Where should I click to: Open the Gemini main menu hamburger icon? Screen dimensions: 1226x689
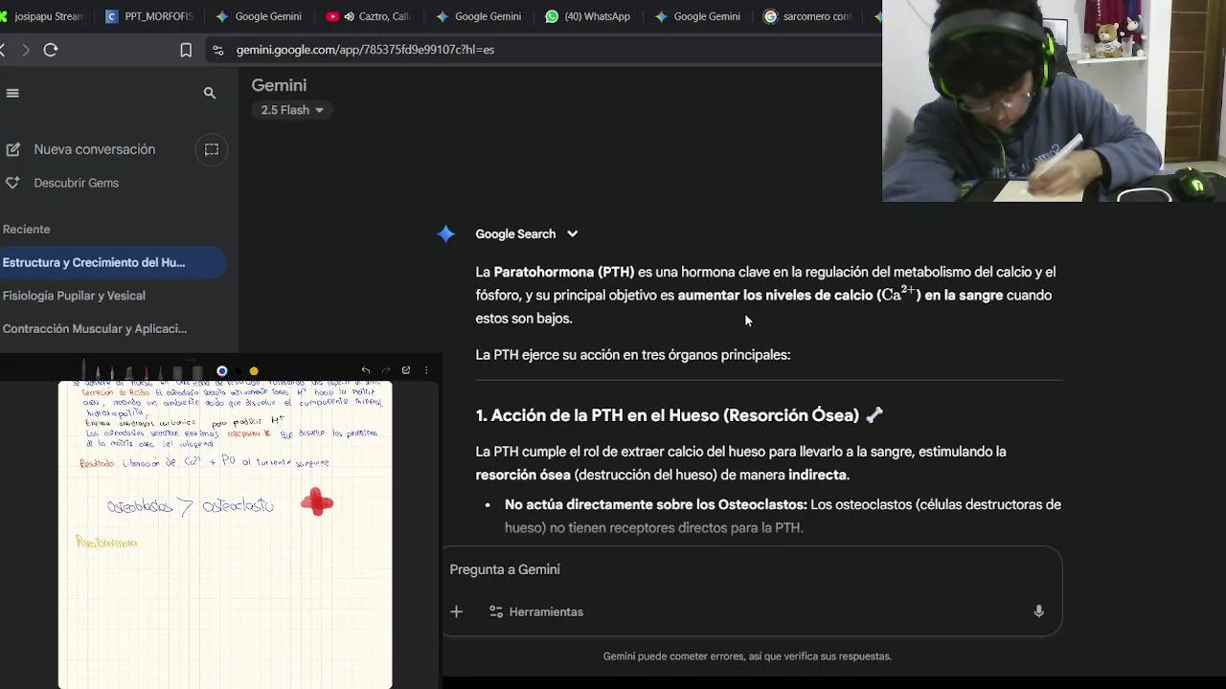click(12, 93)
